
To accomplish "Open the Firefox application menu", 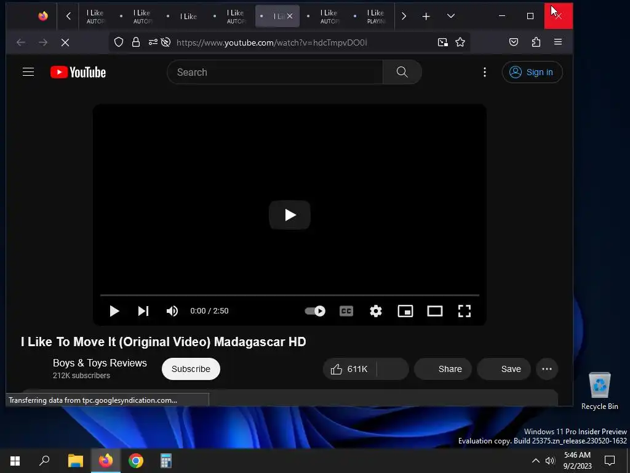I will tap(557, 42).
